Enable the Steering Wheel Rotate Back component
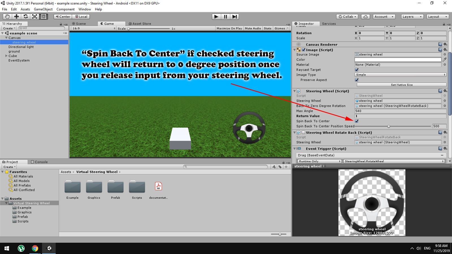452x254 pixels. point(304,132)
